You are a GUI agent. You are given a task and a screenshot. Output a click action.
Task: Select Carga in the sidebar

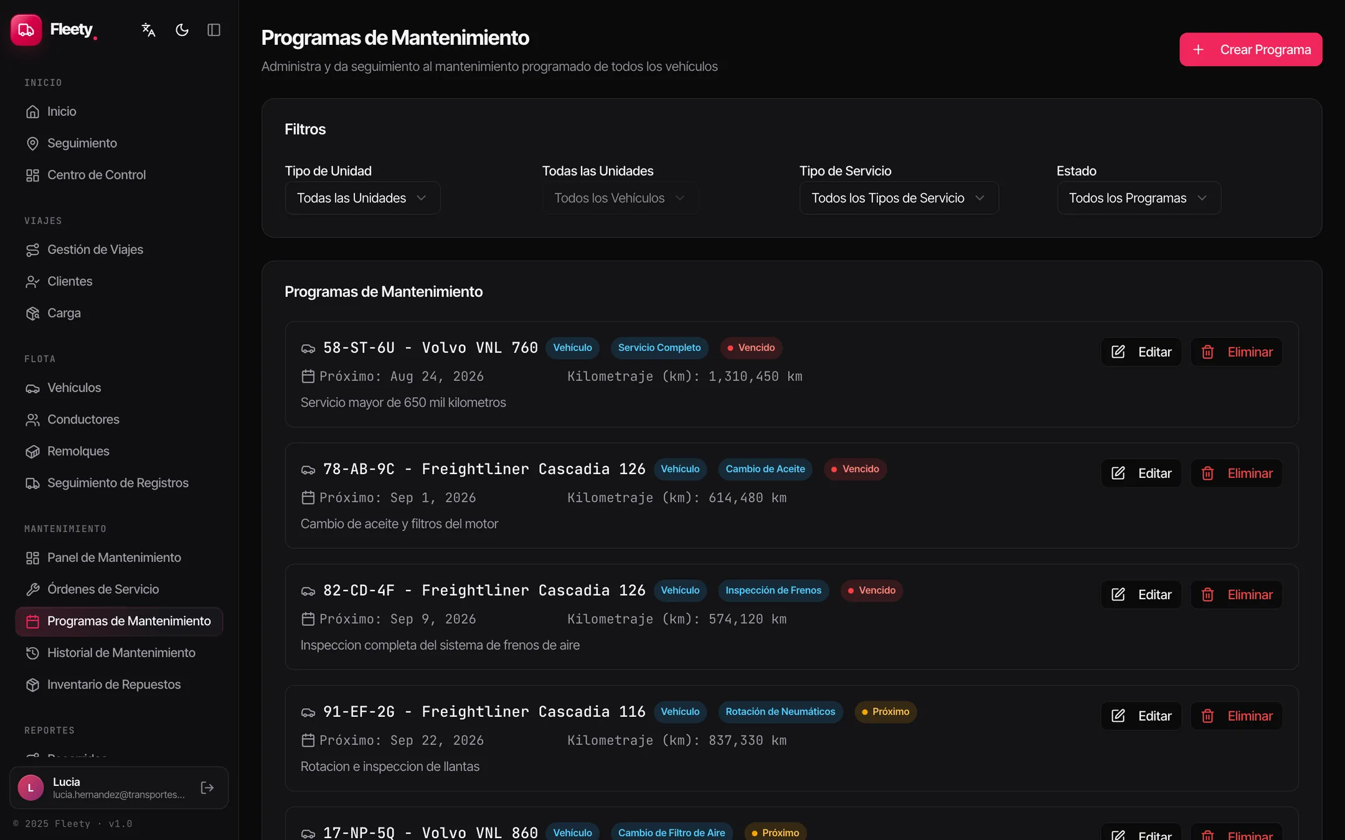tap(119, 313)
